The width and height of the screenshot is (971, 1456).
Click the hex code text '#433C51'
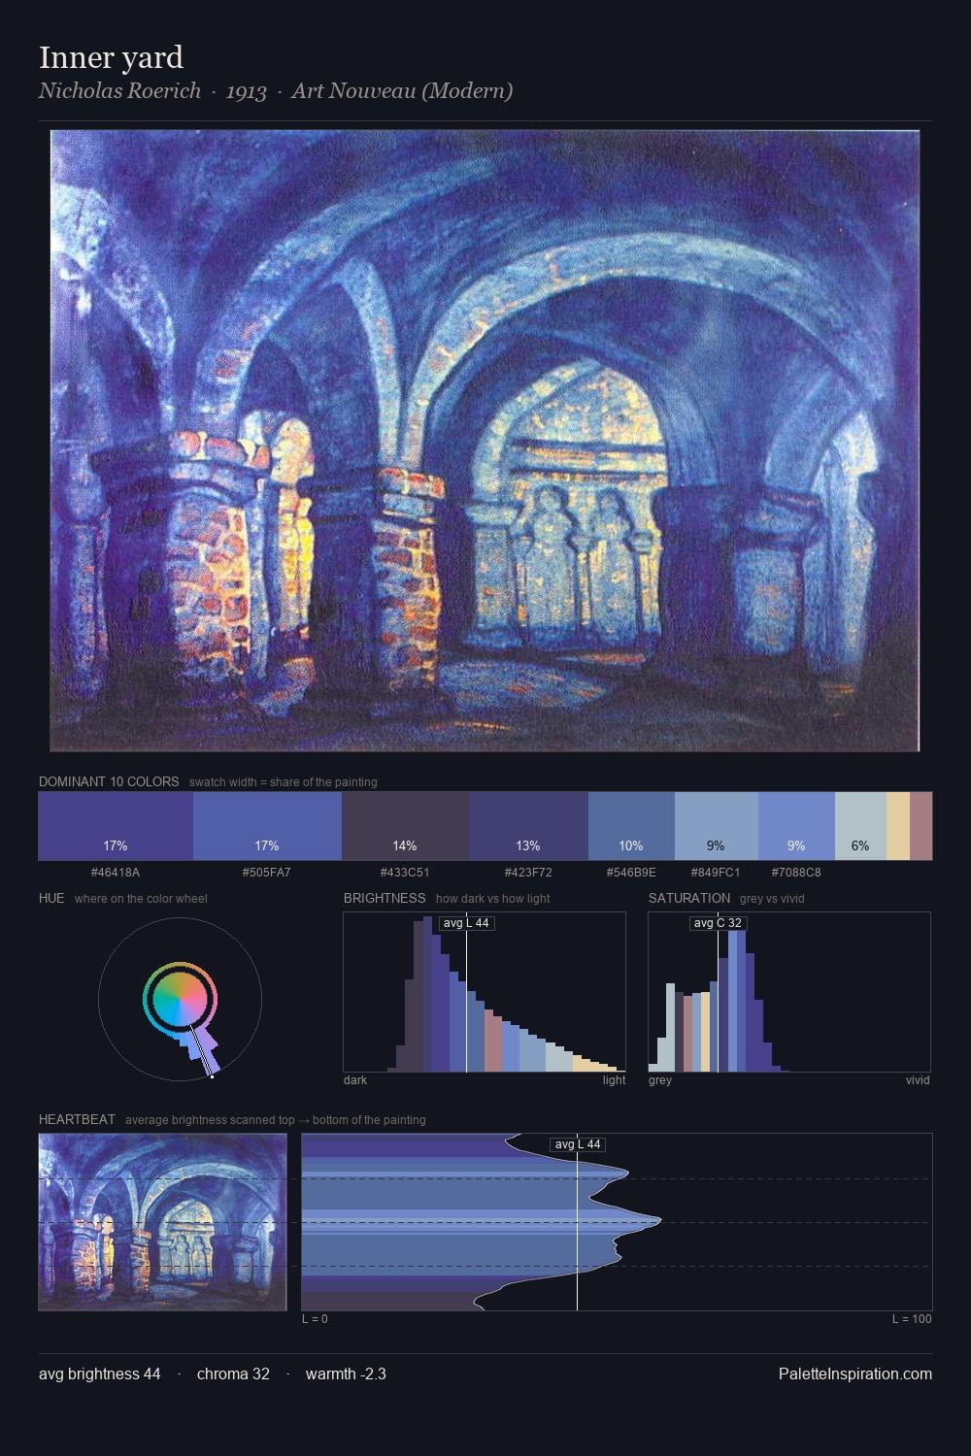click(x=405, y=873)
